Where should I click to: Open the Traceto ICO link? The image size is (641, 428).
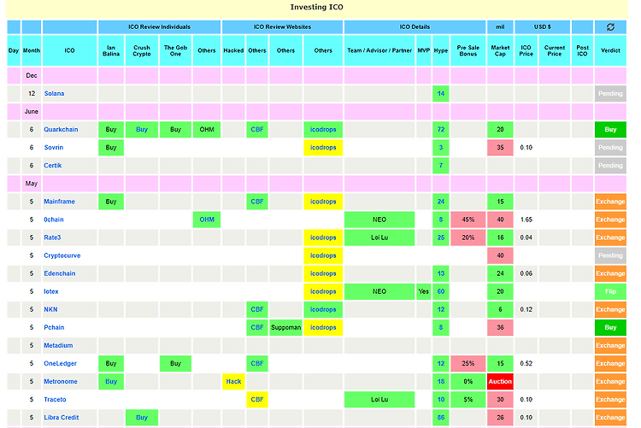point(55,400)
